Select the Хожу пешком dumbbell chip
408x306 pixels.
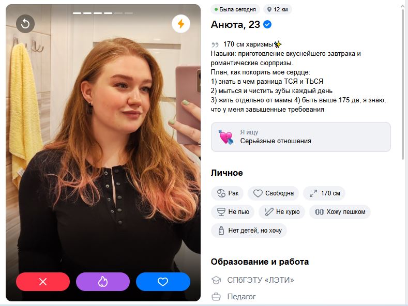(340, 212)
